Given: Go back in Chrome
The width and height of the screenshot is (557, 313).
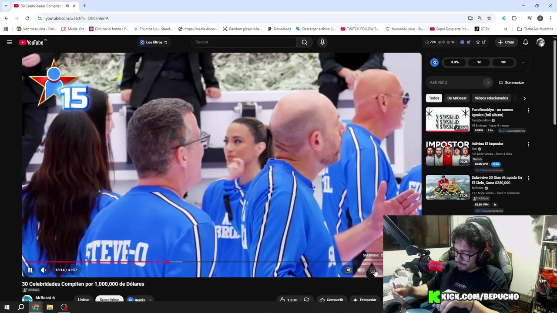Looking at the screenshot, I should 6,18.
